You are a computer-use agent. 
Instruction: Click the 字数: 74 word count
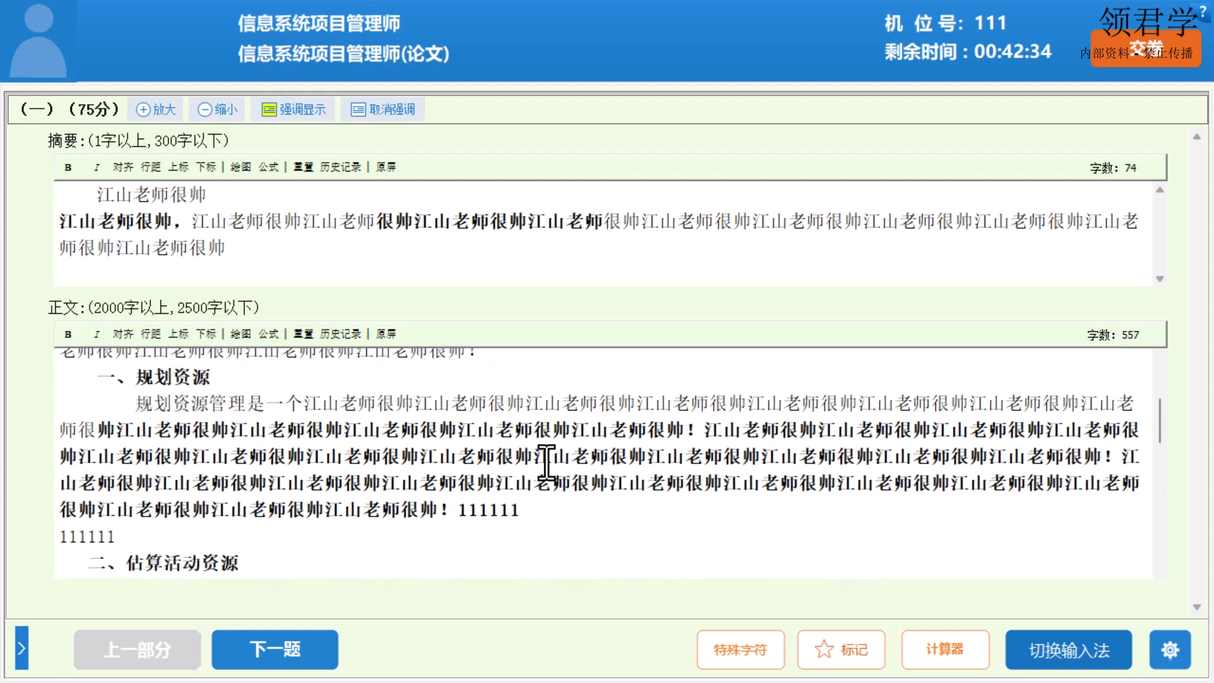(1113, 168)
